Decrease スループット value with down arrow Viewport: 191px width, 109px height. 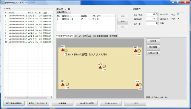(x=158, y=15)
